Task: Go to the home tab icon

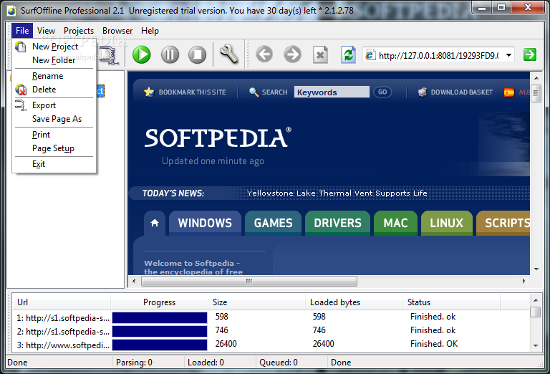Action: point(155,223)
